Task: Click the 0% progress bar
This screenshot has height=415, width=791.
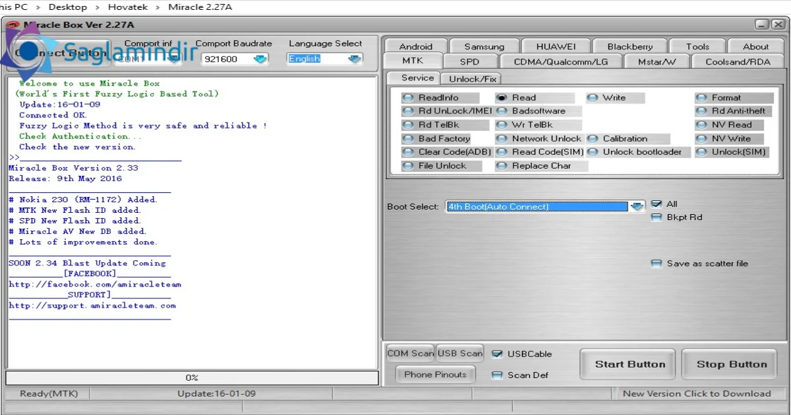Action: 192,378
